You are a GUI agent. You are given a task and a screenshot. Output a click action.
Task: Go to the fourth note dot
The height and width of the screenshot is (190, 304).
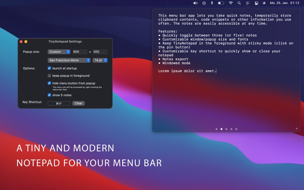pos(231,129)
